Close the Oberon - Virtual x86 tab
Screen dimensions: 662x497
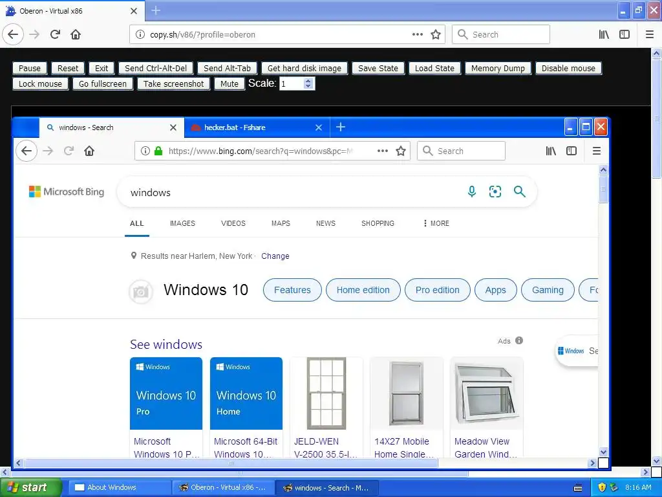(134, 11)
